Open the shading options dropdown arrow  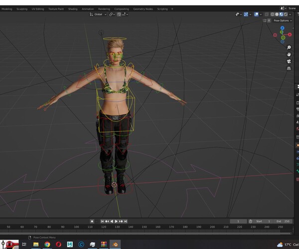pos(290,14)
